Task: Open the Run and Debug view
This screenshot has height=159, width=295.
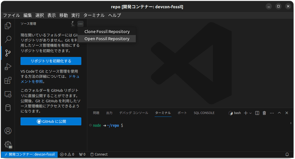Action: click(8, 66)
